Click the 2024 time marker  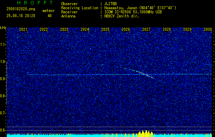85,29
